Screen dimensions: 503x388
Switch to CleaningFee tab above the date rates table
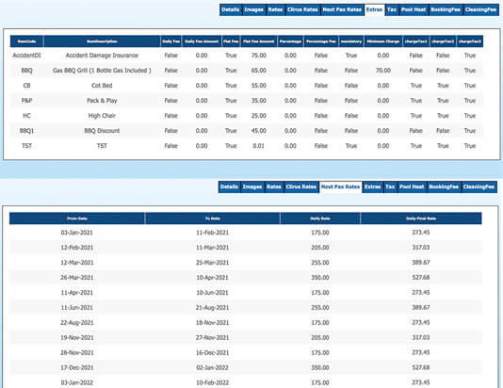coord(479,187)
